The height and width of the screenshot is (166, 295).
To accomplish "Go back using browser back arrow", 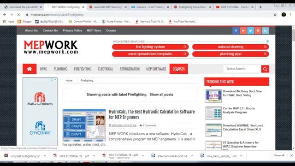I will (5, 14).
